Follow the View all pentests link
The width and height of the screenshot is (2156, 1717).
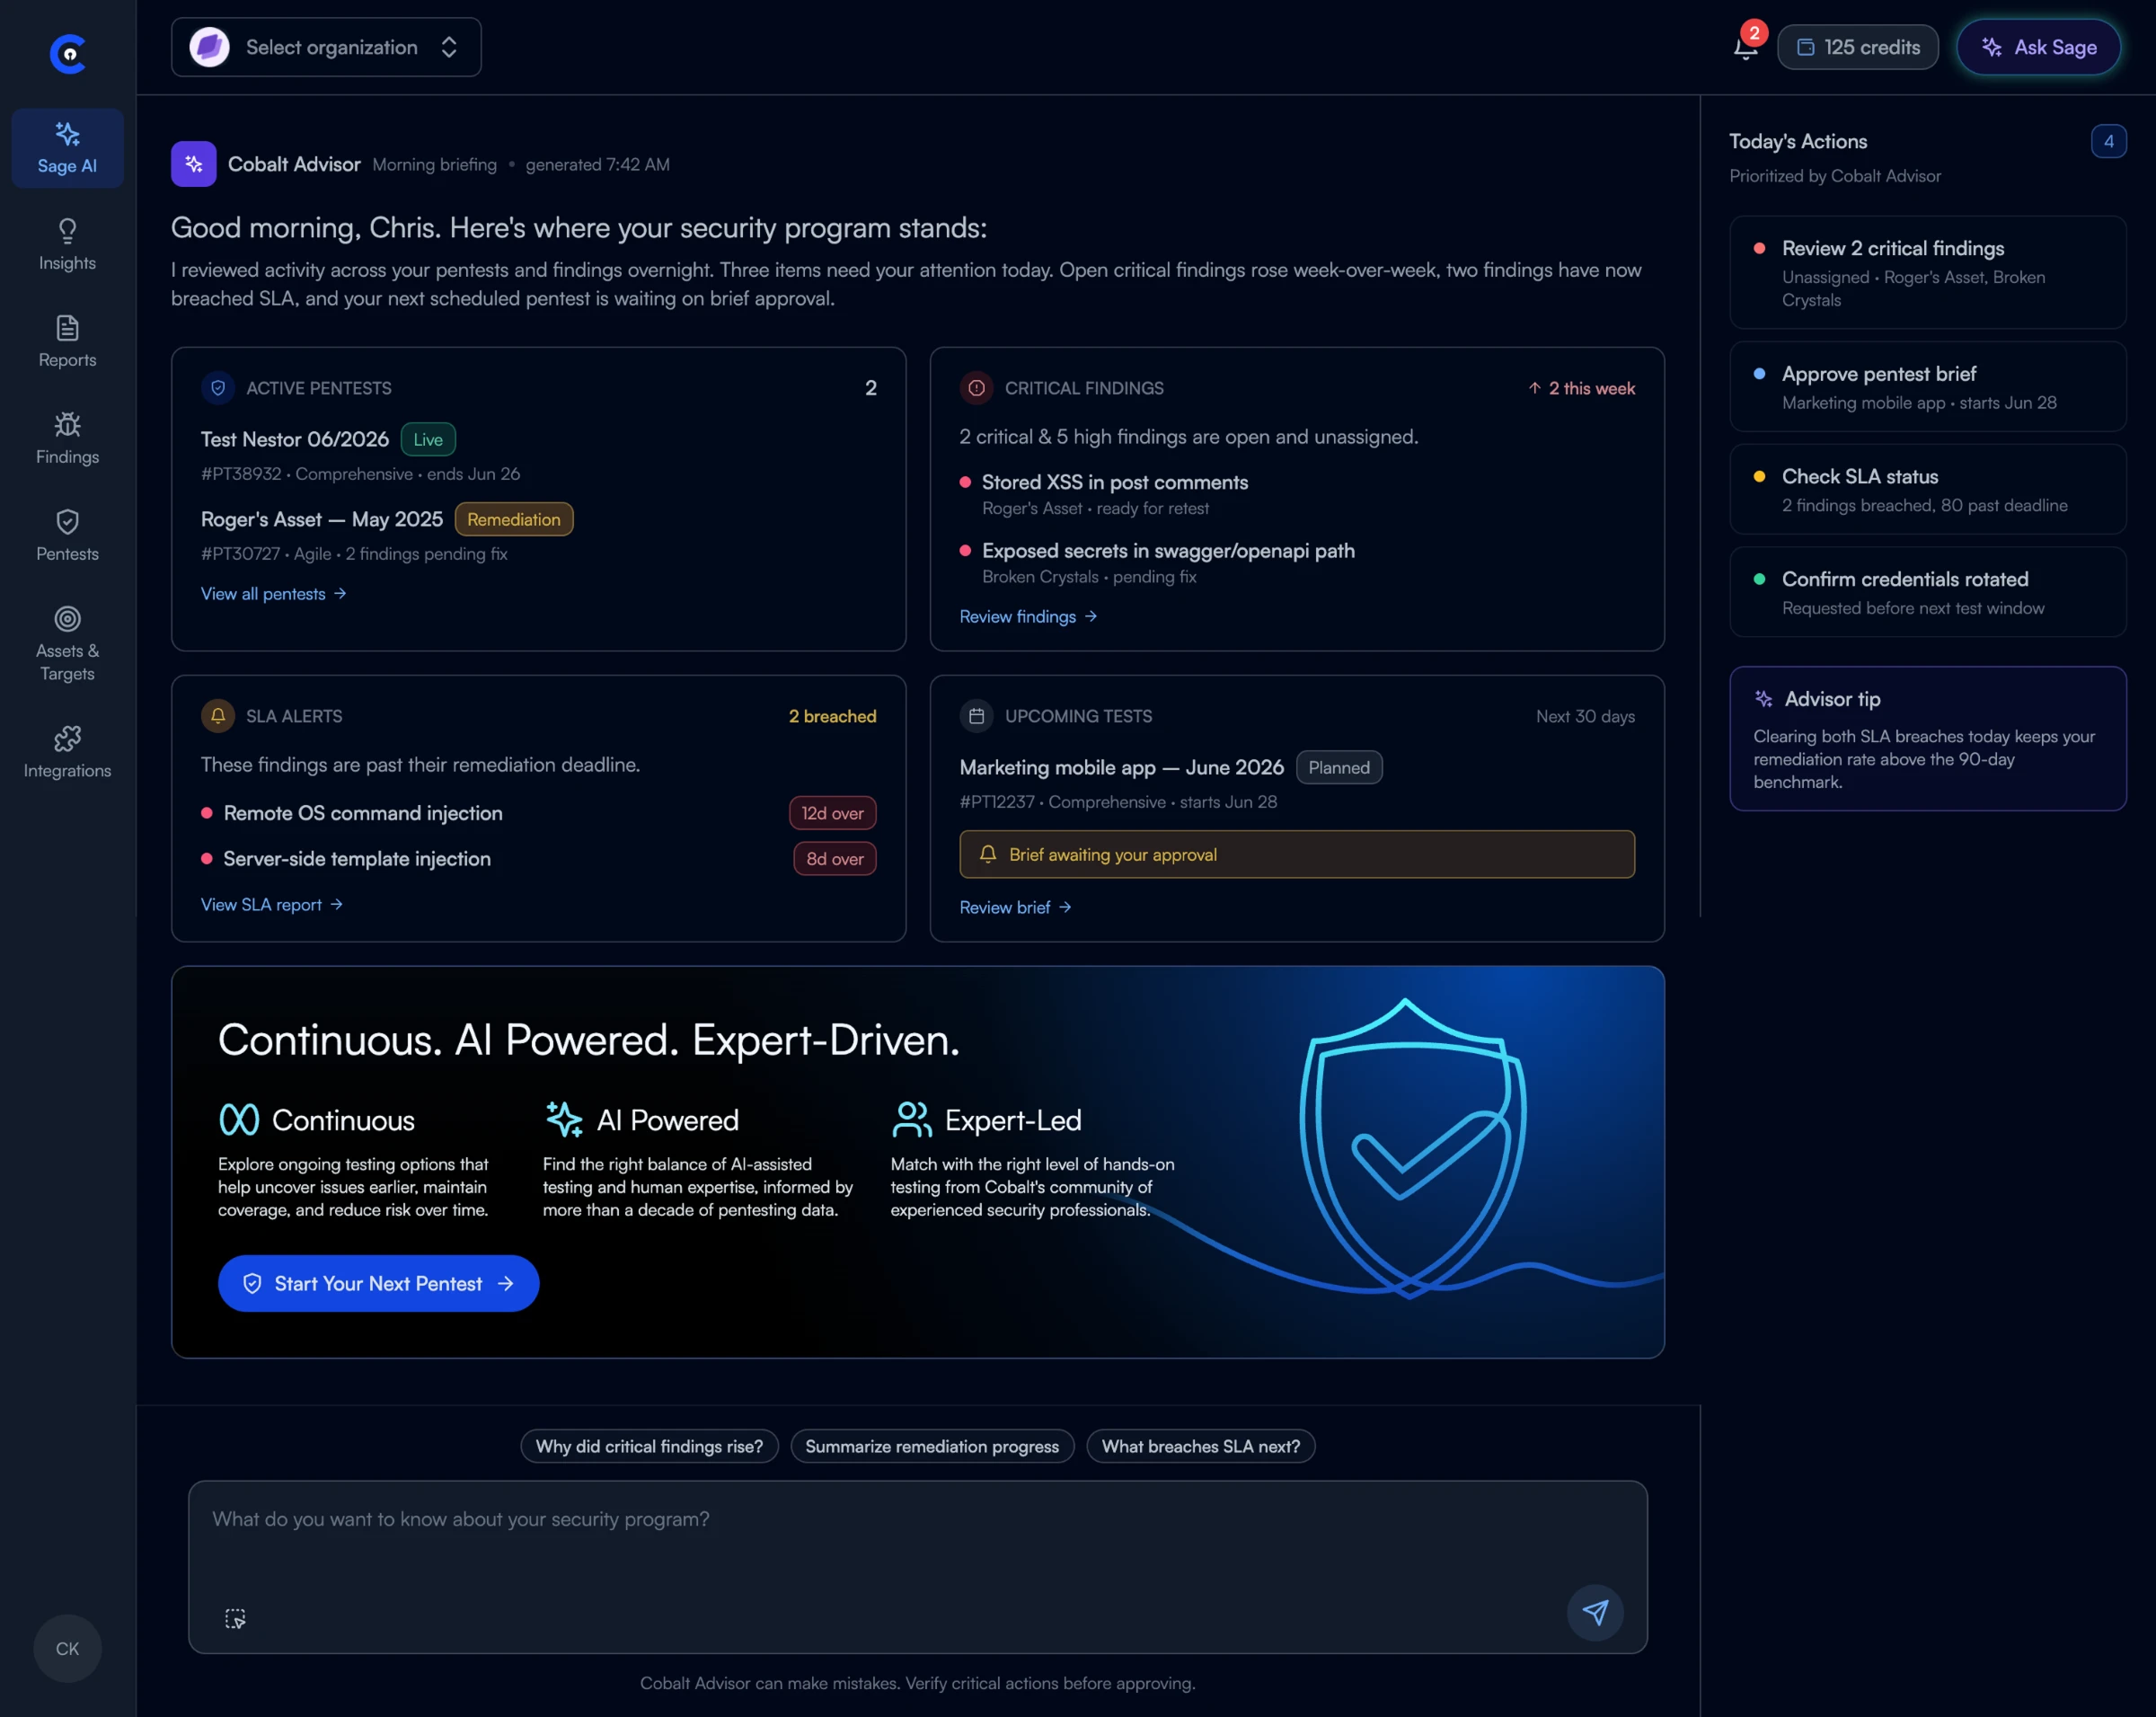pos(273,593)
